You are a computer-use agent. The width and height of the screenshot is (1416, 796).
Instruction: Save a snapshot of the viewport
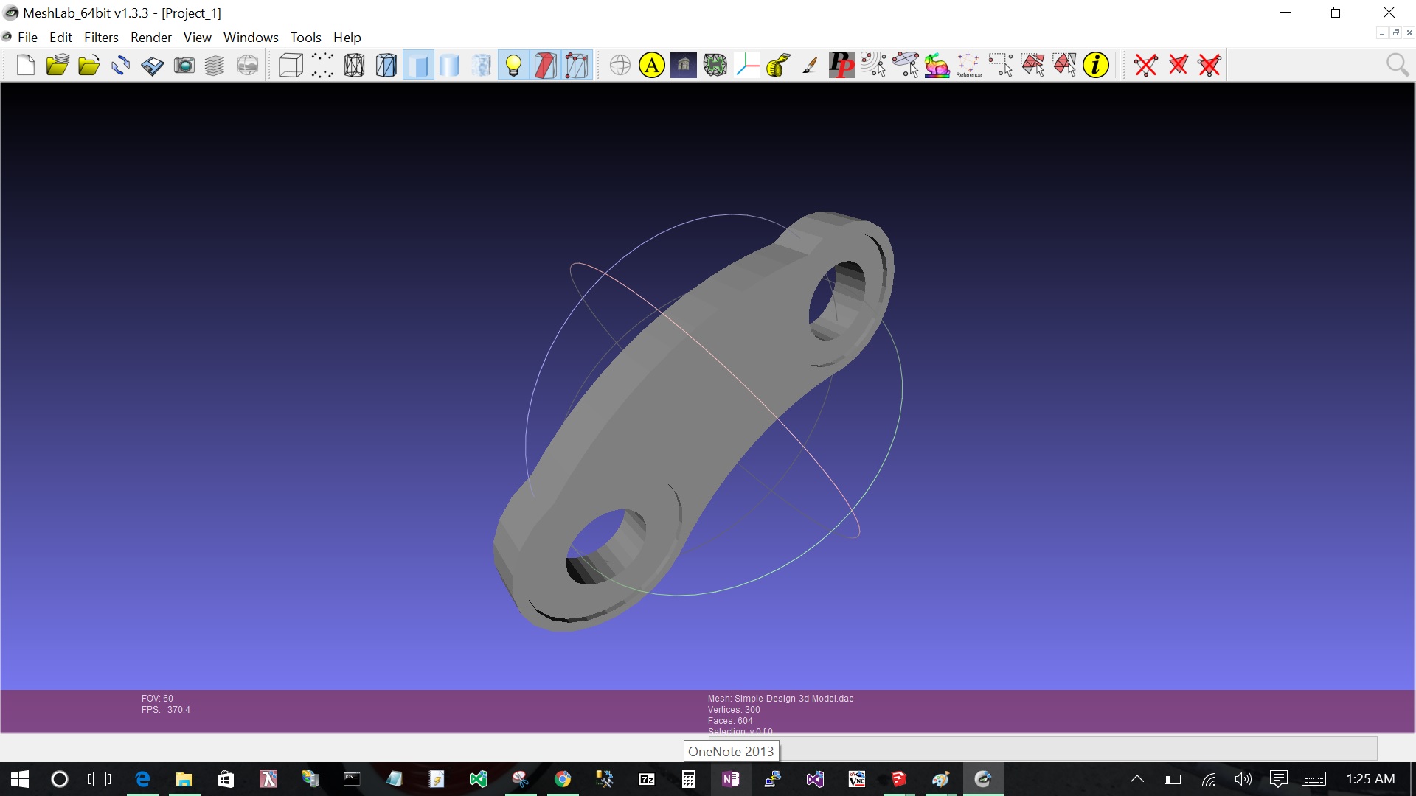(x=184, y=65)
